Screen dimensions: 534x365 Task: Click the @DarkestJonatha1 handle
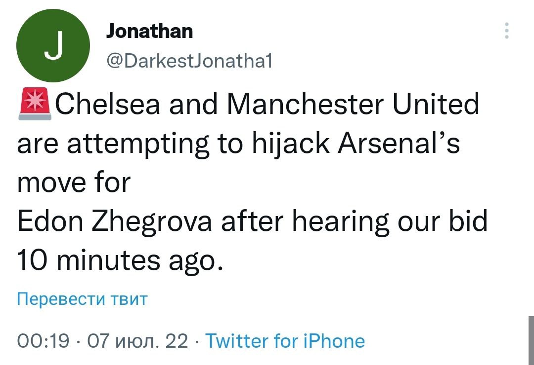tap(189, 62)
